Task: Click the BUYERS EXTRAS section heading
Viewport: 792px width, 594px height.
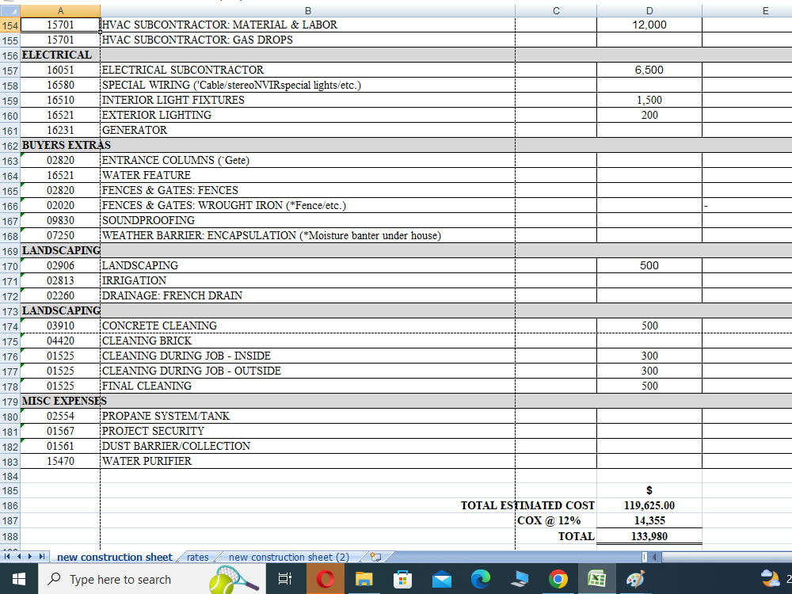Action: point(60,146)
